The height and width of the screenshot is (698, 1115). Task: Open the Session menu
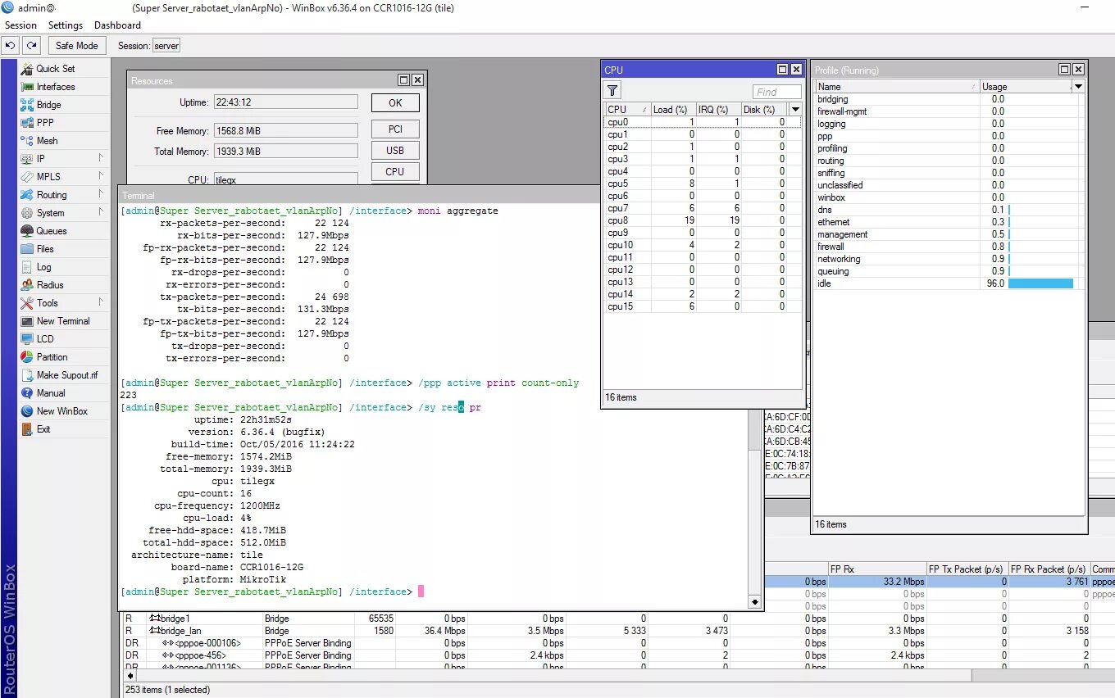20,25
